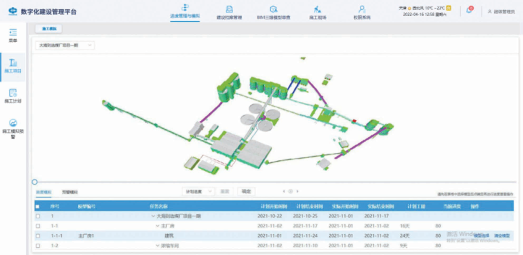Switch to the 进度模拟 tab

click(x=44, y=192)
